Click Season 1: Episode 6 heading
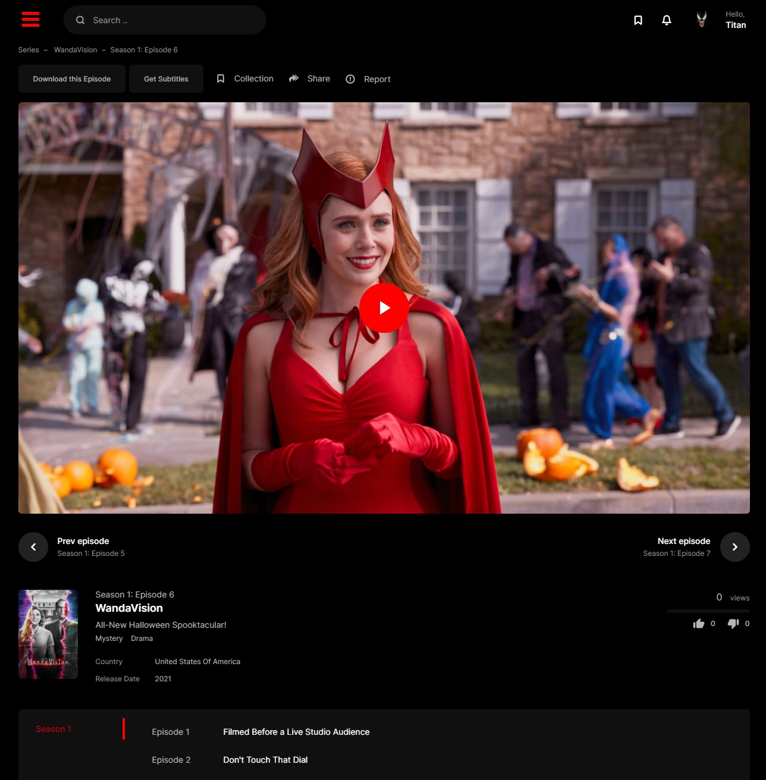This screenshot has width=766, height=780. tap(135, 595)
